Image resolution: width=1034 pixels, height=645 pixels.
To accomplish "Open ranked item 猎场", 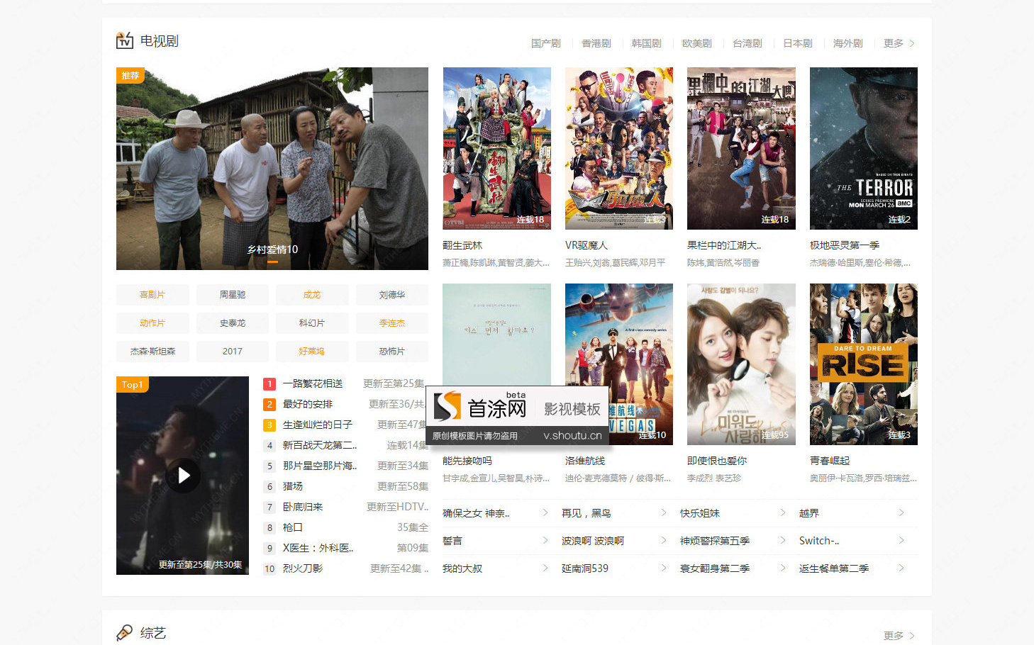I will click(x=293, y=486).
